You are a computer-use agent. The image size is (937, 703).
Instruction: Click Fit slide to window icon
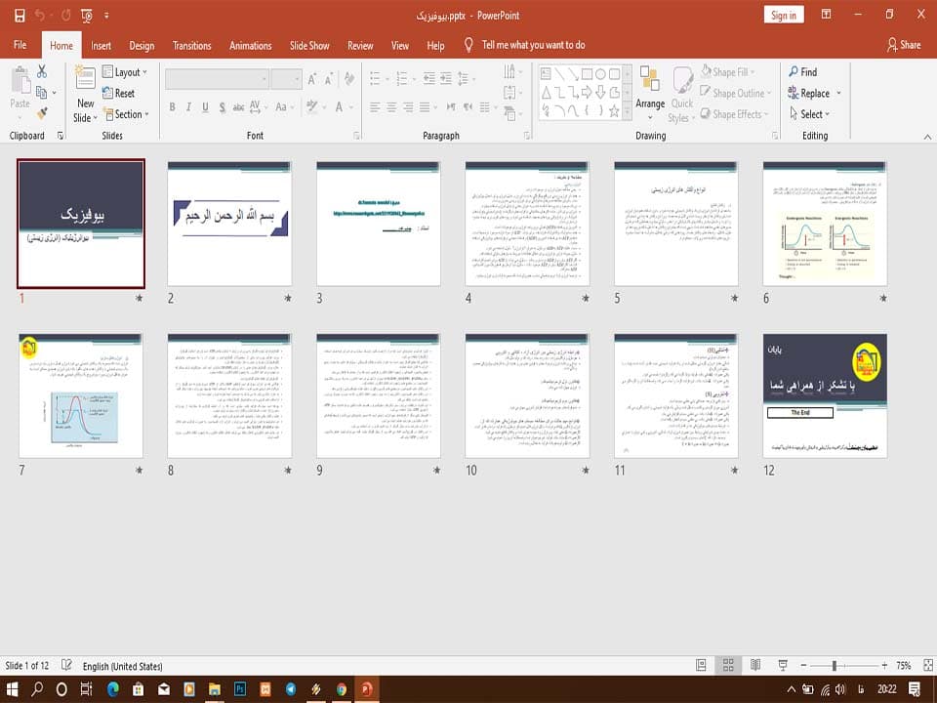[928, 665]
